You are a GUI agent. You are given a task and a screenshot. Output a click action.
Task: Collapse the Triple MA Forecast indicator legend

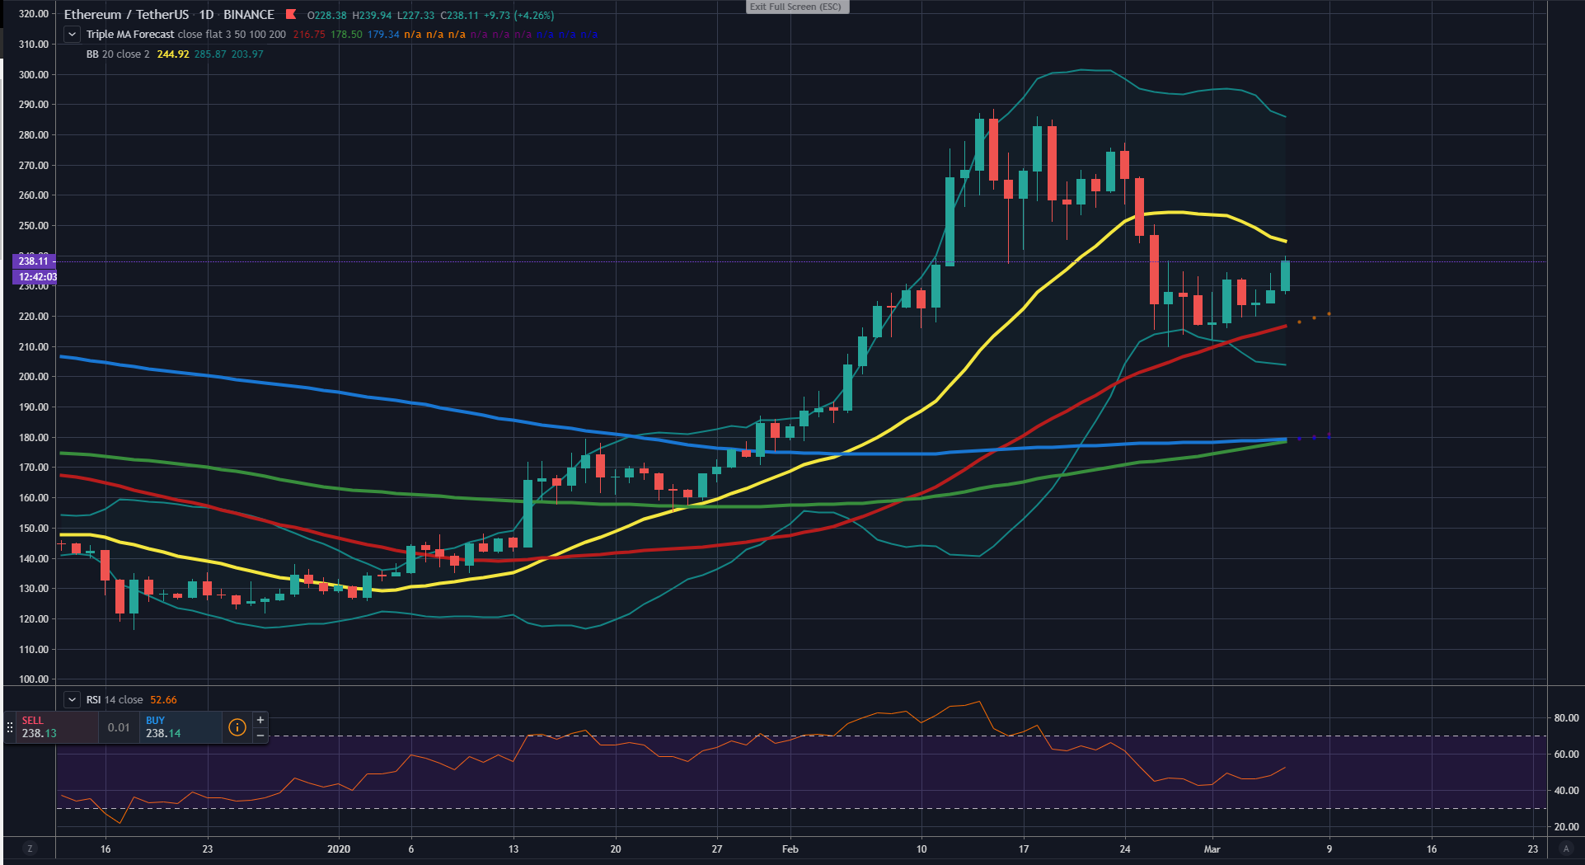[73, 35]
